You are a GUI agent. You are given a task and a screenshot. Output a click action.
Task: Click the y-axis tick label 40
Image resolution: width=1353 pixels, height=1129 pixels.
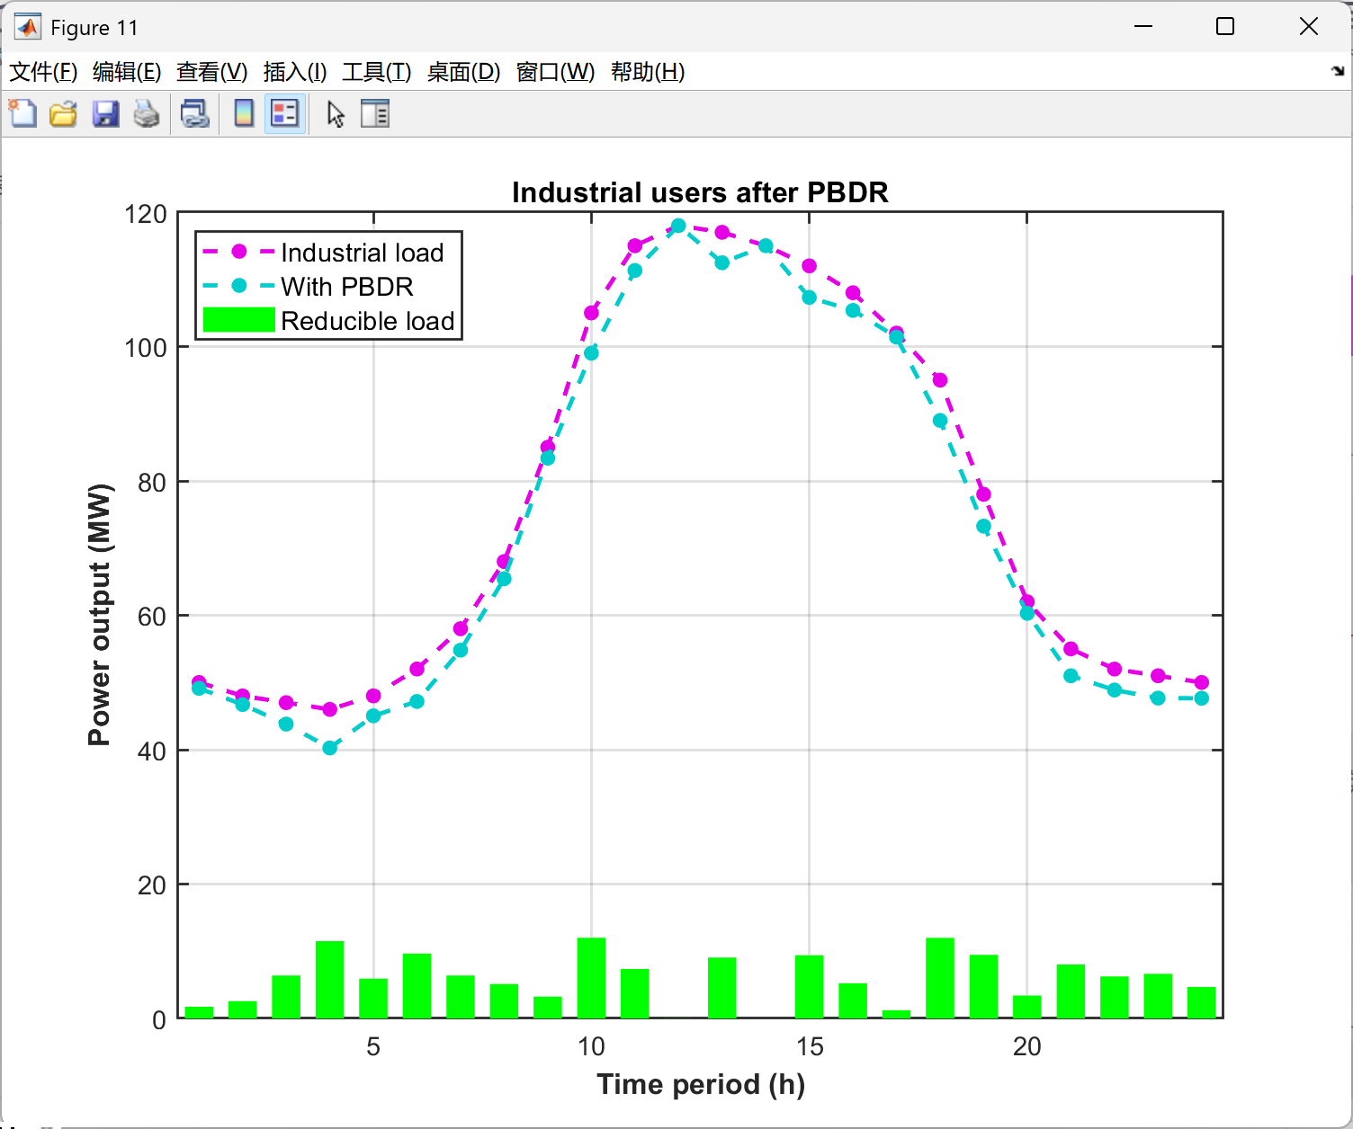click(x=152, y=751)
